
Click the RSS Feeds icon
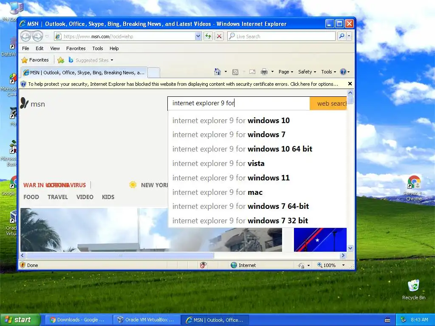click(x=235, y=72)
